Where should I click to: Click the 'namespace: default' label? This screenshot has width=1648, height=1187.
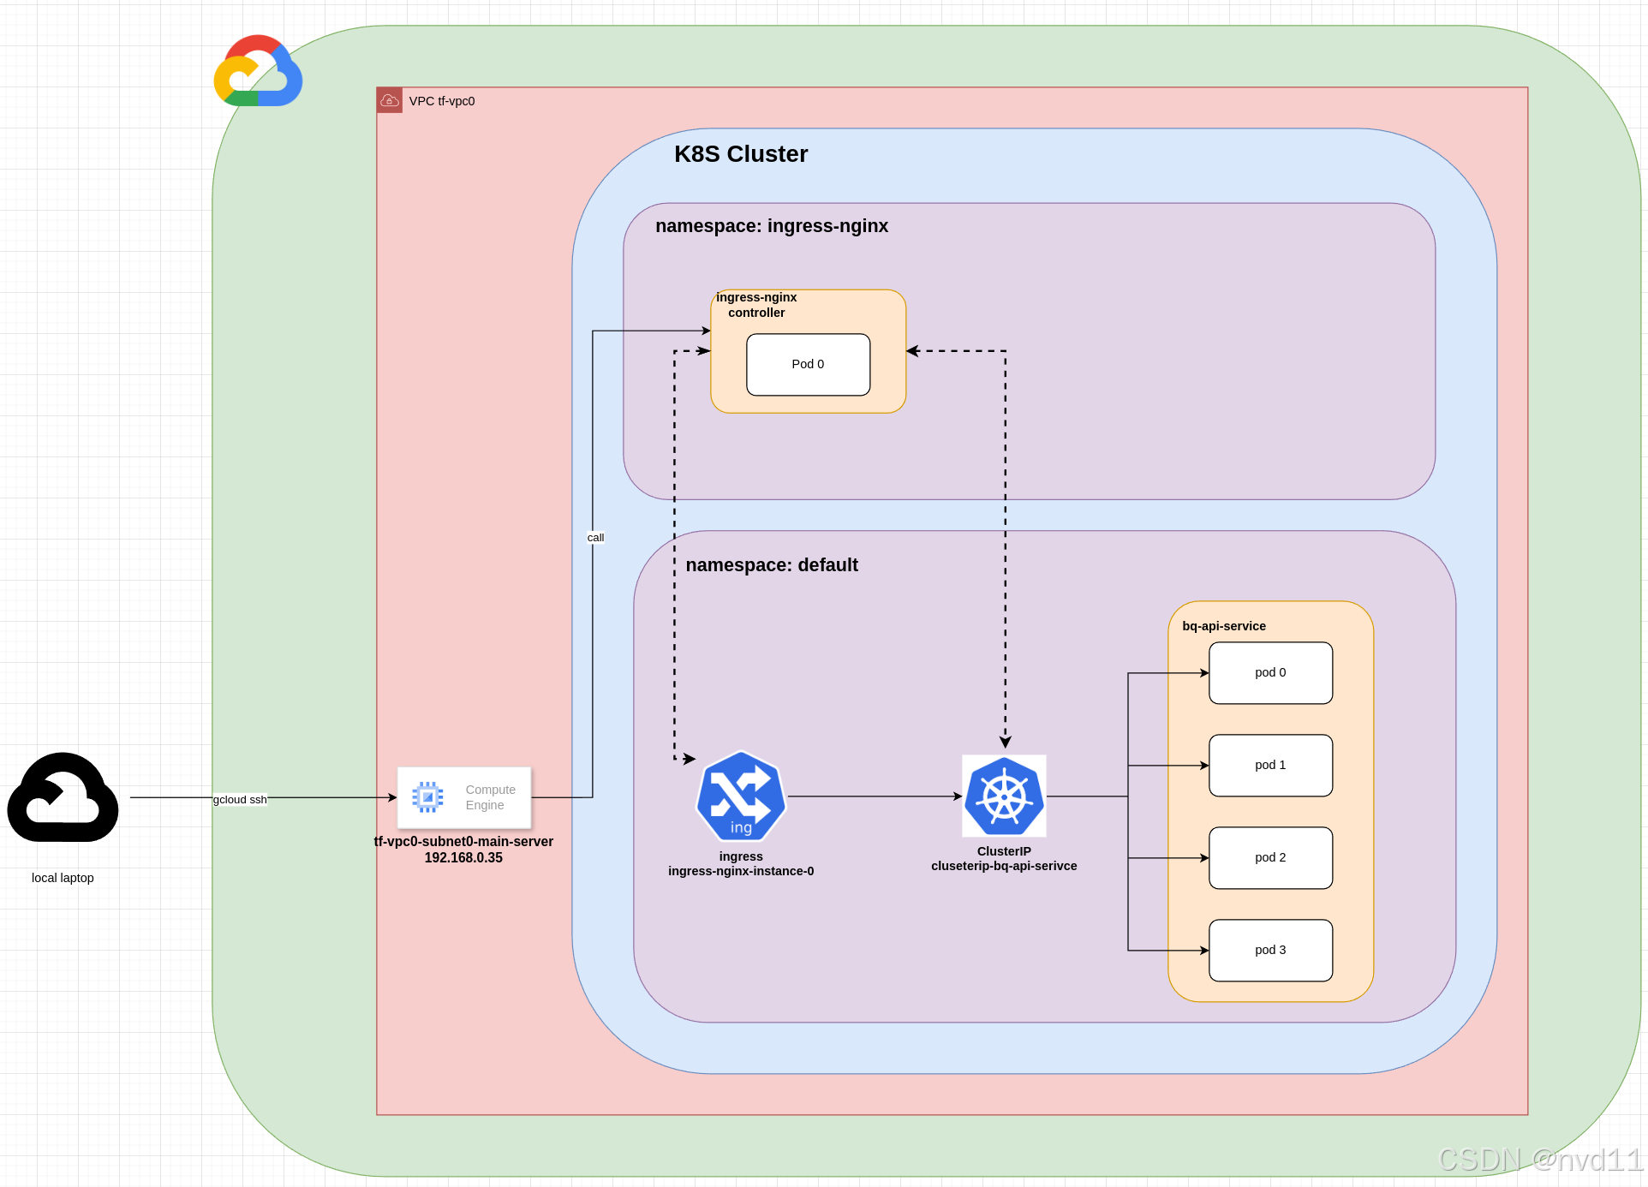click(772, 565)
